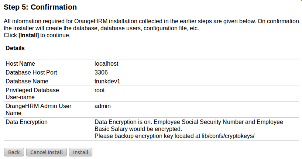Image resolution: width=302 pixels, height=159 pixels.
Task: Select the trunkdev1 database name value
Action: (x=107, y=81)
